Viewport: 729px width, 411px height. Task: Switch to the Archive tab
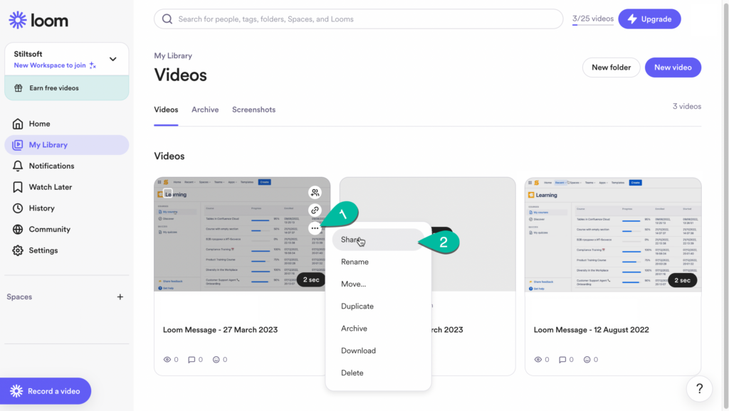(x=205, y=110)
